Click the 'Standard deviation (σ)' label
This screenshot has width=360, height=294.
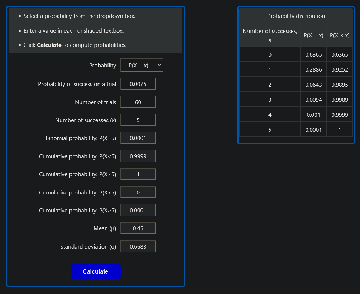(x=88, y=246)
